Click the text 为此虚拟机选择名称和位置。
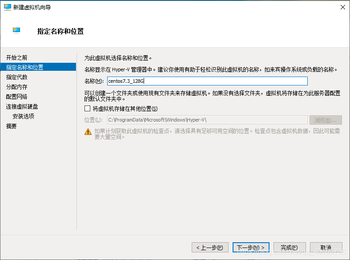Image resolution: width=350 pixels, height=260 pixels. coord(118,58)
